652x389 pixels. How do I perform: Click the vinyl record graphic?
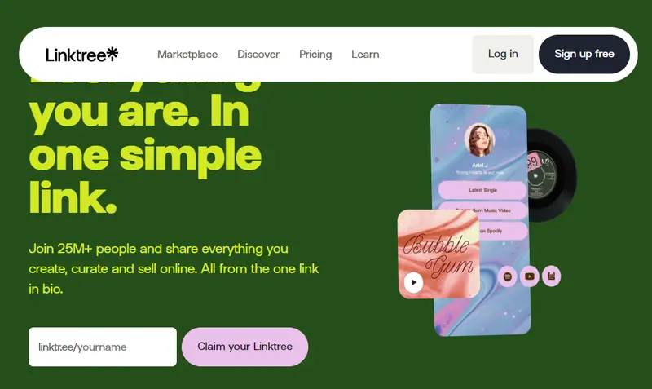(552, 175)
